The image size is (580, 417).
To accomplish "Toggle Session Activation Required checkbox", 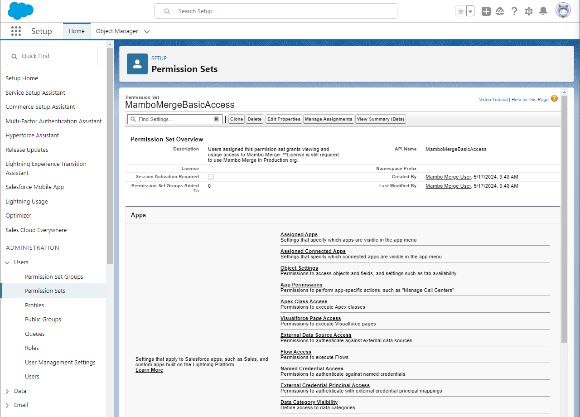I will pos(211,177).
